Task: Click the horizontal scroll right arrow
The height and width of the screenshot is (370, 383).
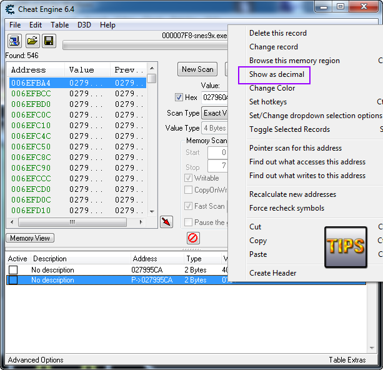Action: pos(141,222)
